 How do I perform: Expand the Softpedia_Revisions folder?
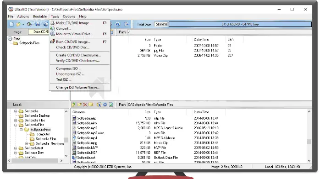click(x=27, y=143)
